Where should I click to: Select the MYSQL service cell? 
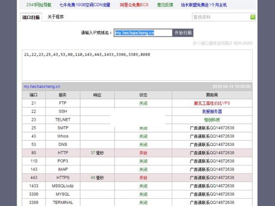click(63, 194)
